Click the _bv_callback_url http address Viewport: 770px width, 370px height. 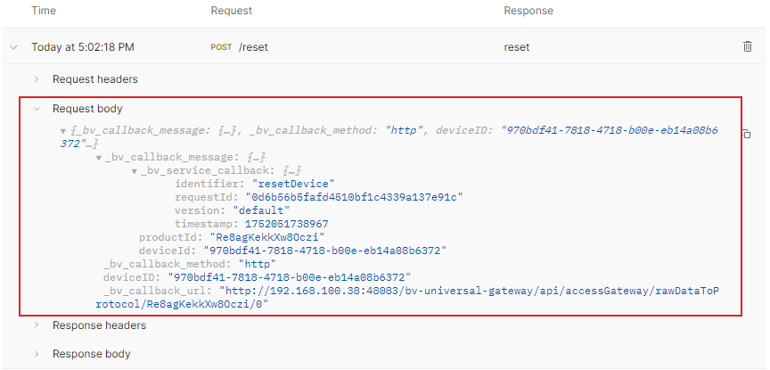coord(407,297)
